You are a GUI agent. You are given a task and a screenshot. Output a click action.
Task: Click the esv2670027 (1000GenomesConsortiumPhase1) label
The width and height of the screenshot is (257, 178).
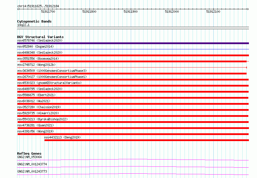52,77
